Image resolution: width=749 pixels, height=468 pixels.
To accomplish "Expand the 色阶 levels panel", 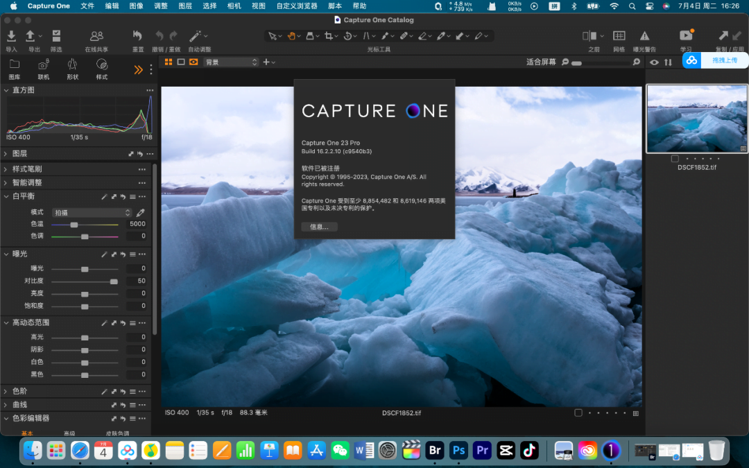I will click(x=6, y=391).
